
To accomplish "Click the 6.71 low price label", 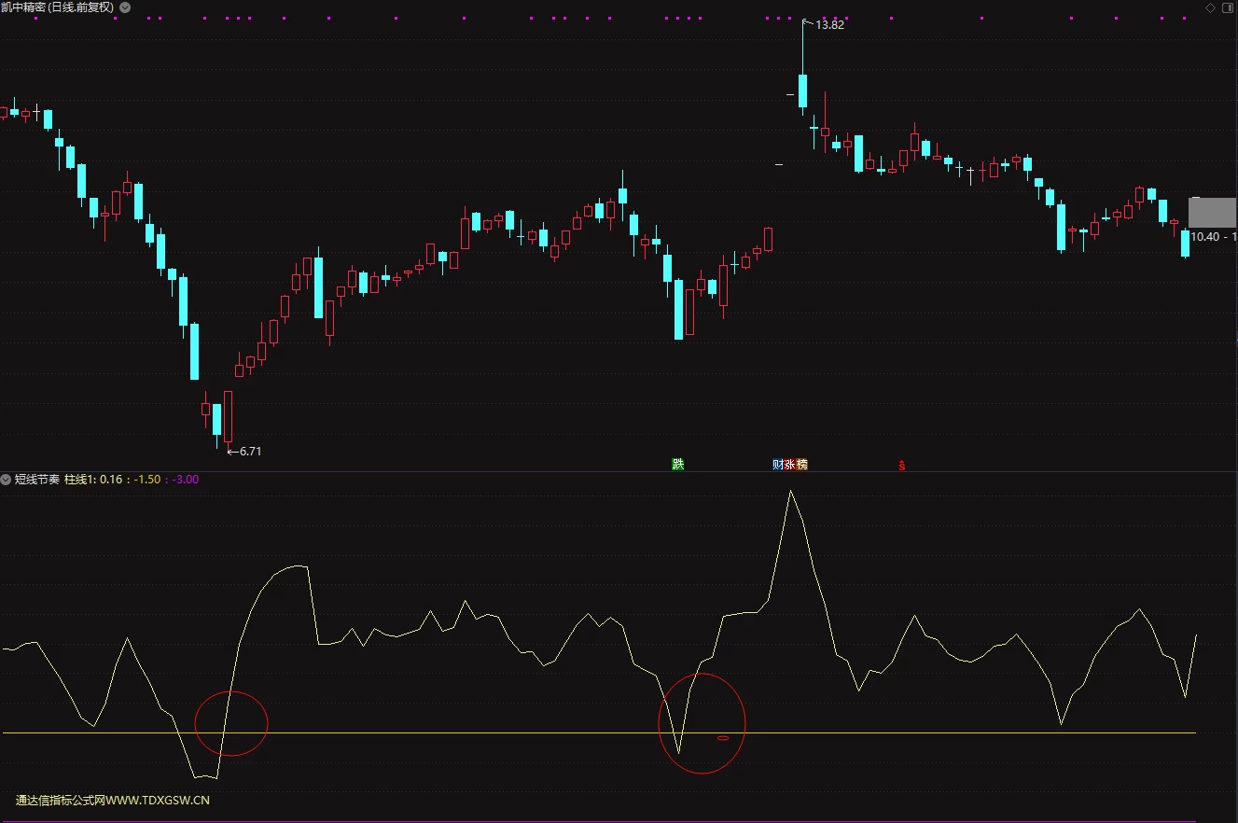I will (250, 452).
